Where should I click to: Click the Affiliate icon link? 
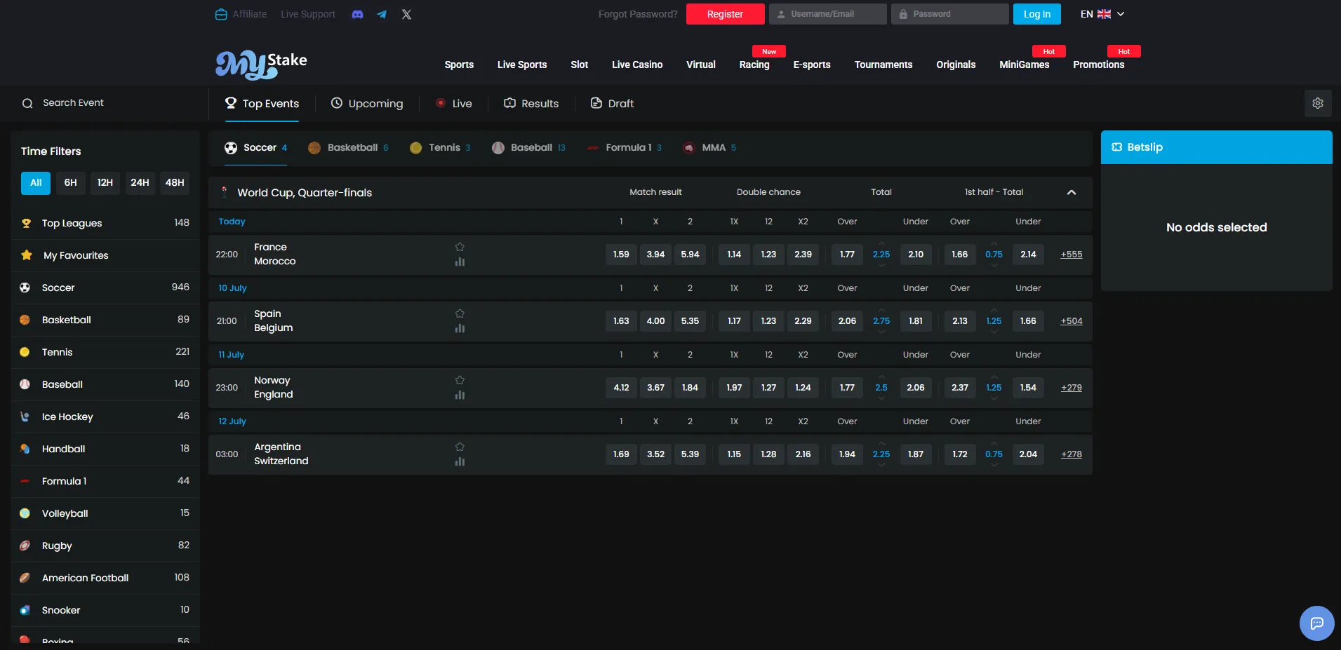tap(241, 14)
